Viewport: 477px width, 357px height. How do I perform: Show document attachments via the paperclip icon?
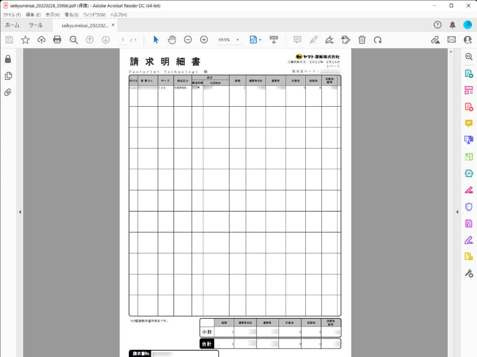(8, 91)
